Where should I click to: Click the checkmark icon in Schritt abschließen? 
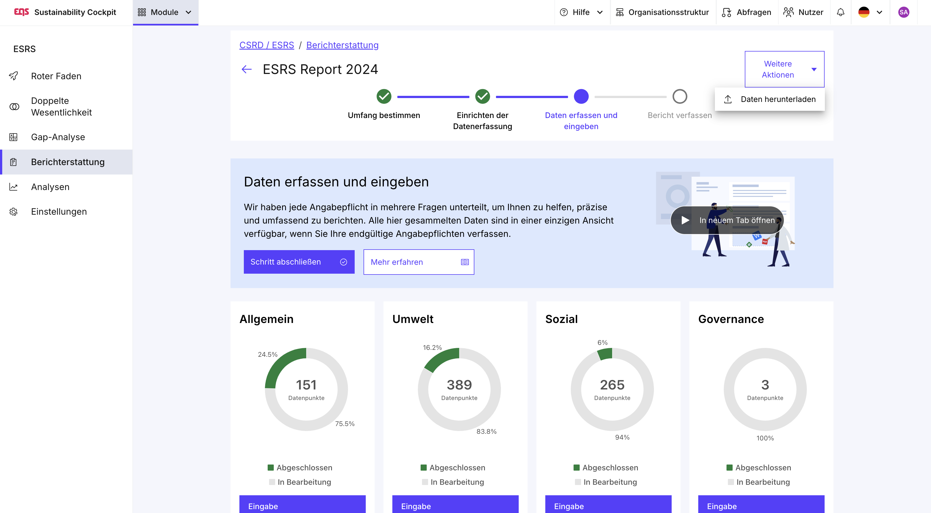[343, 262]
